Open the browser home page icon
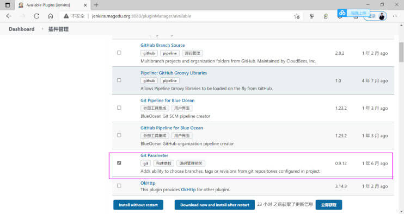 [x=51, y=16]
